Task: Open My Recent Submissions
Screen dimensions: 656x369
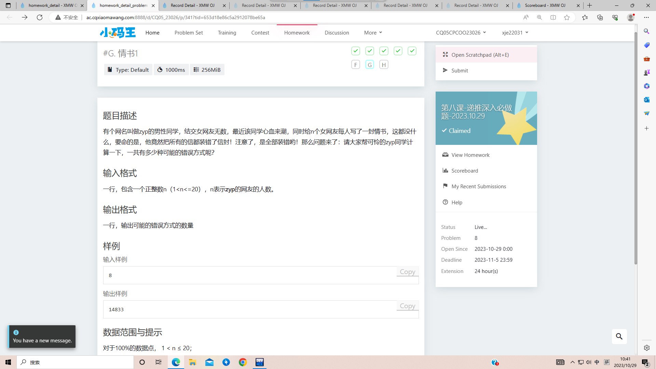Action: [486, 186]
